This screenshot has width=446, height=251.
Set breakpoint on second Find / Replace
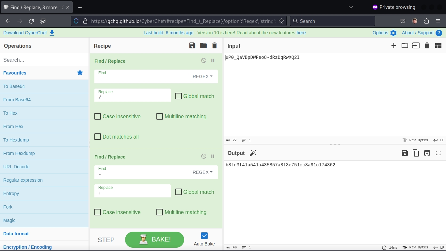pyautogui.click(x=213, y=156)
